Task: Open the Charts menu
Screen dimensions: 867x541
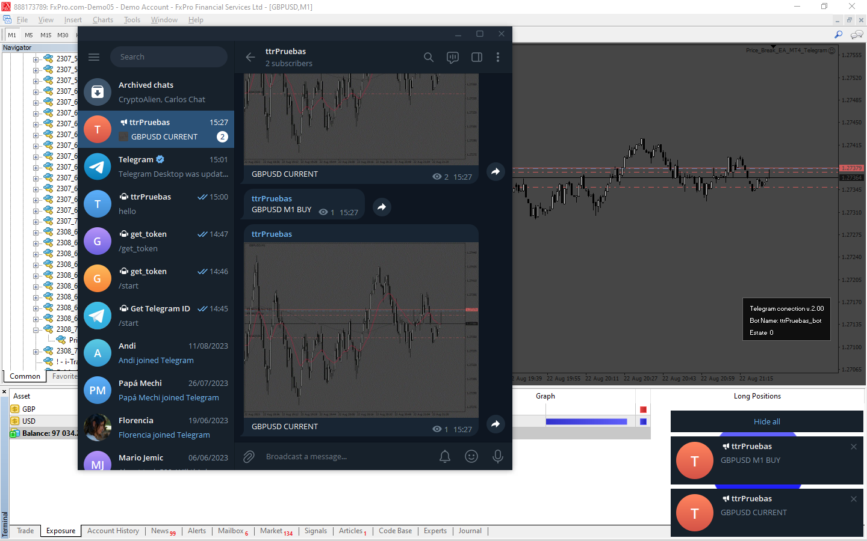Action: (x=103, y=20)
